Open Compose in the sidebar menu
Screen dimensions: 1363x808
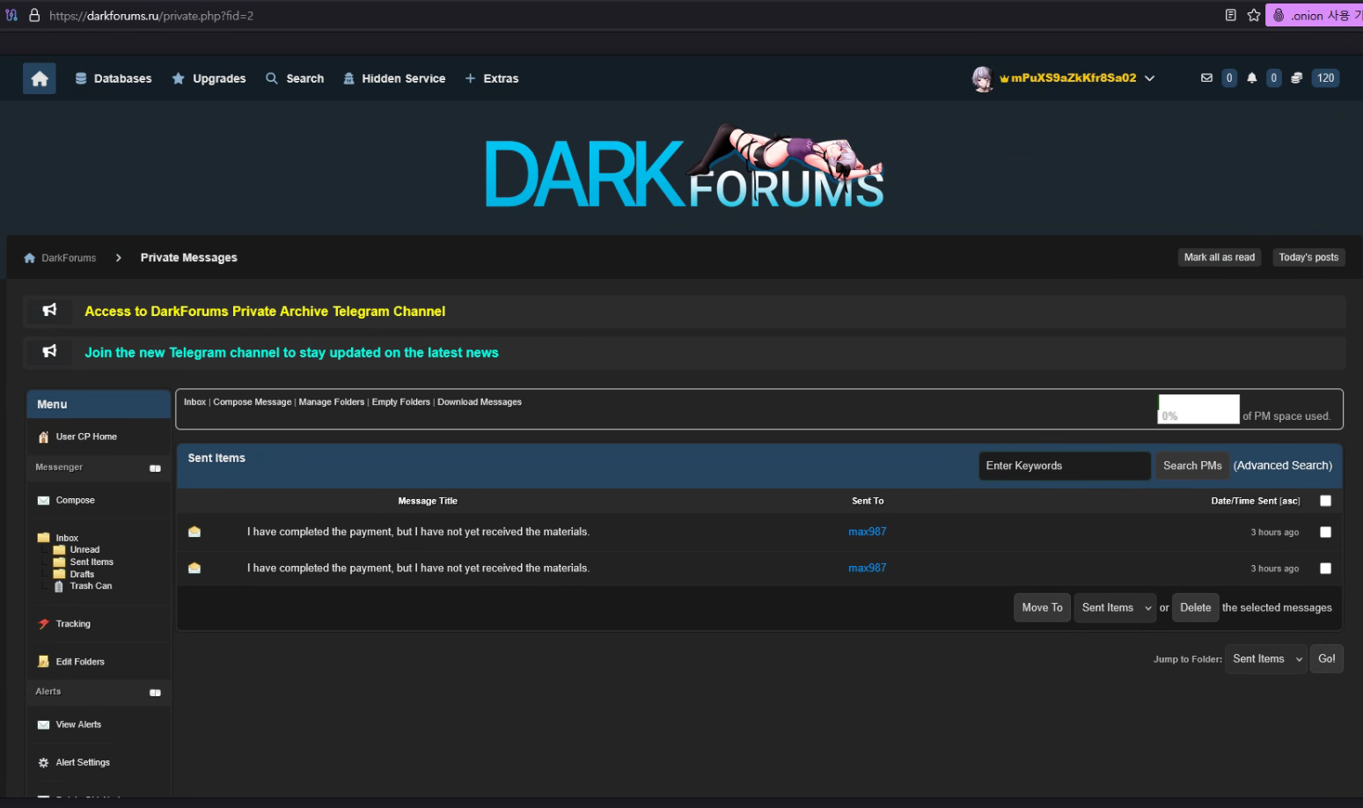[x=76, y=500]
